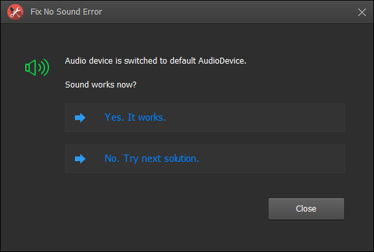
Task: Click the green speaker sound icon
Action: 37,68
